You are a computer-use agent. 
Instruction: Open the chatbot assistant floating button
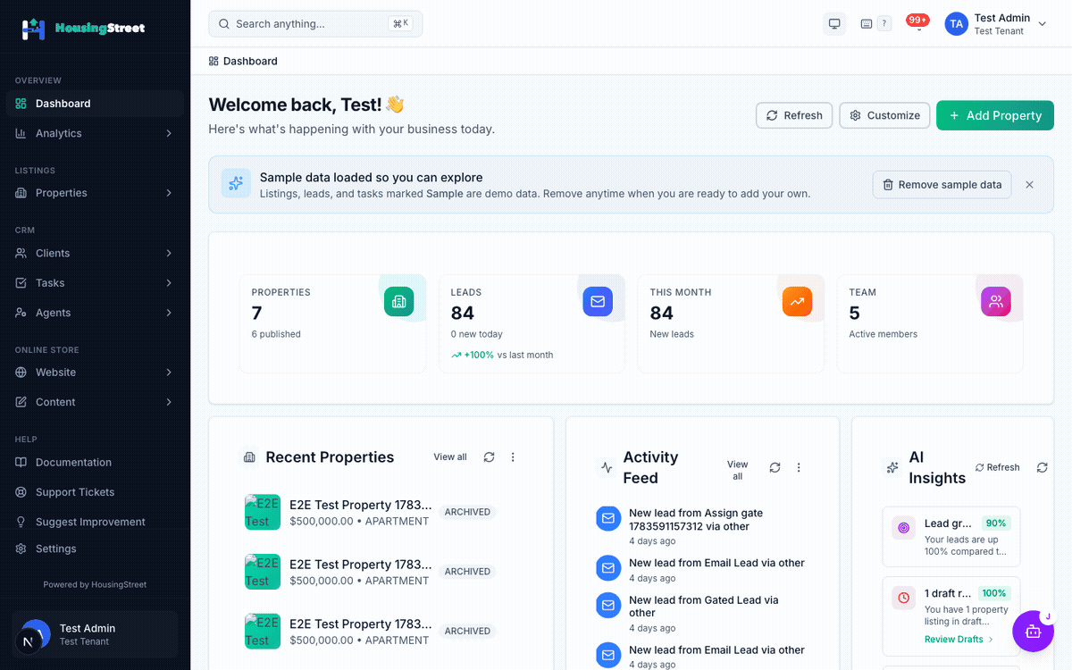click(1034, 631)
